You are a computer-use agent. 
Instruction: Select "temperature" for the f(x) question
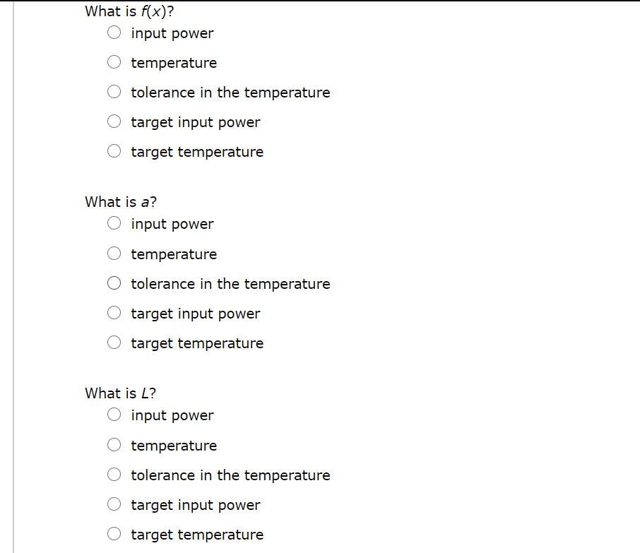pyautogui.click(x=114, y=61)
